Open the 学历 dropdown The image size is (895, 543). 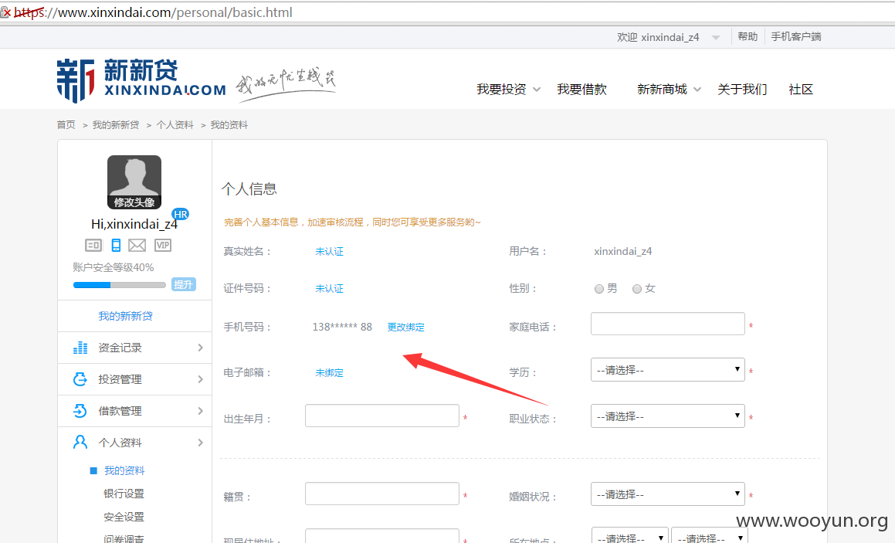coord(668,370)
